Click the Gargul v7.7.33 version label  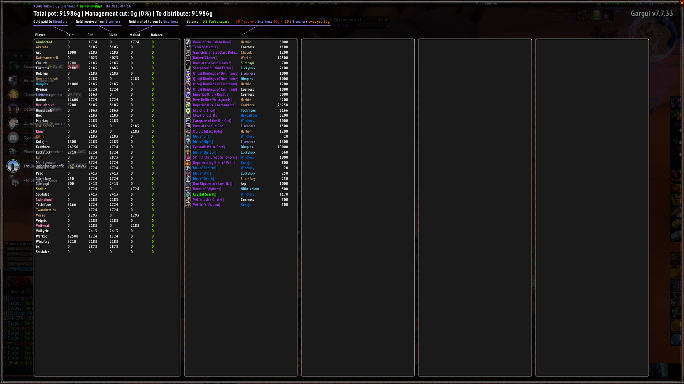pos(652,14)
